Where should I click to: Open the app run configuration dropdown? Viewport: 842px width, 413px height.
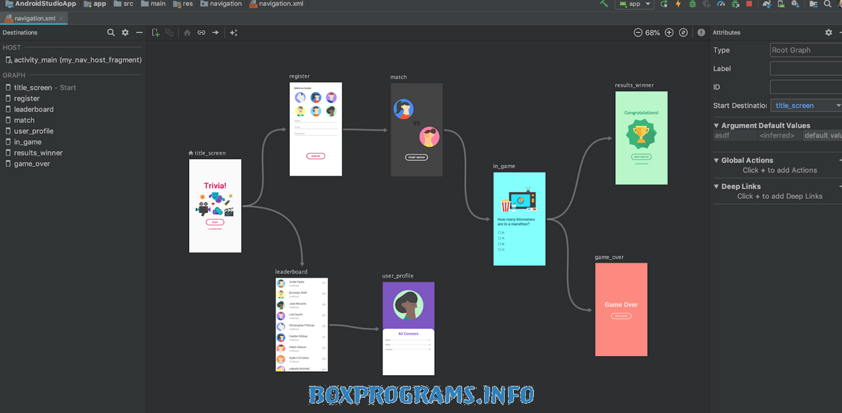[x=635, y=4]
